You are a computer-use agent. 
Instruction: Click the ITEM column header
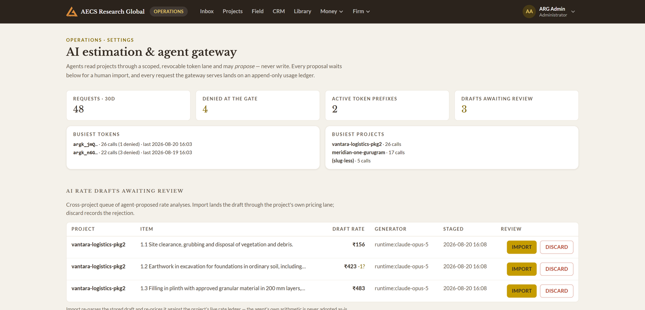146,229
